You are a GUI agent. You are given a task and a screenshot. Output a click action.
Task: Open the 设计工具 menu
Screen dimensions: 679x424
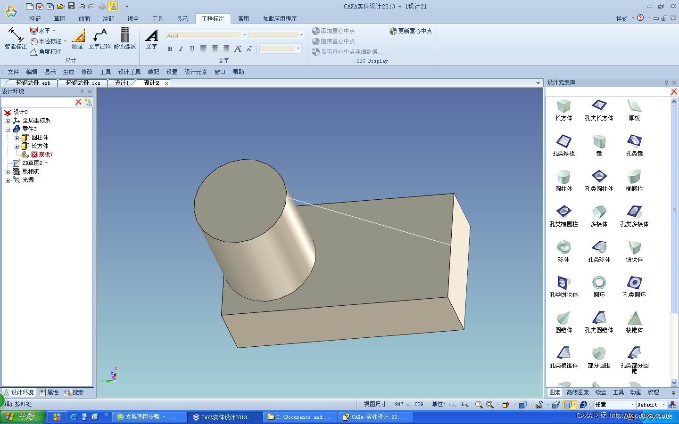(x=129, y=72)
